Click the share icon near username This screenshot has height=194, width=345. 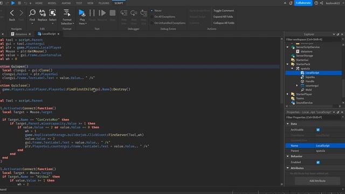(321, 3)
